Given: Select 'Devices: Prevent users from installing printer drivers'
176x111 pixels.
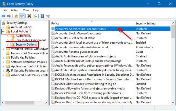Looking at the screenshot, I should (88, 93).
